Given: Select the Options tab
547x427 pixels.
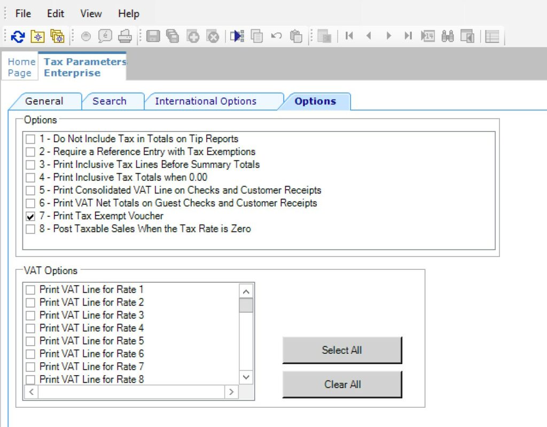Looking at the screenshot, I should pyautogui.click(x=315, y=101).
